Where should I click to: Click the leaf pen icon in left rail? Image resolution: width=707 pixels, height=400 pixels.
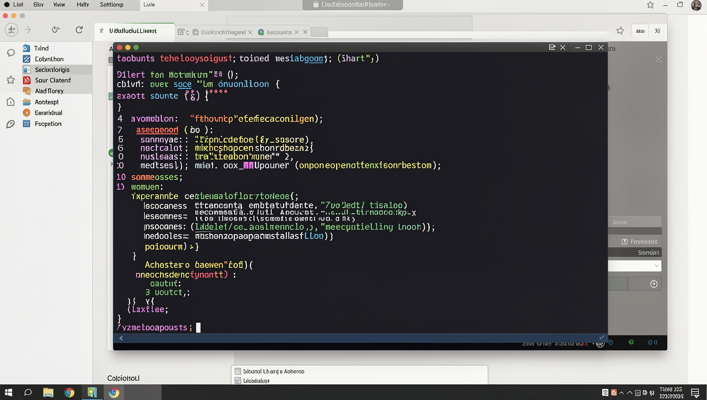11,124
